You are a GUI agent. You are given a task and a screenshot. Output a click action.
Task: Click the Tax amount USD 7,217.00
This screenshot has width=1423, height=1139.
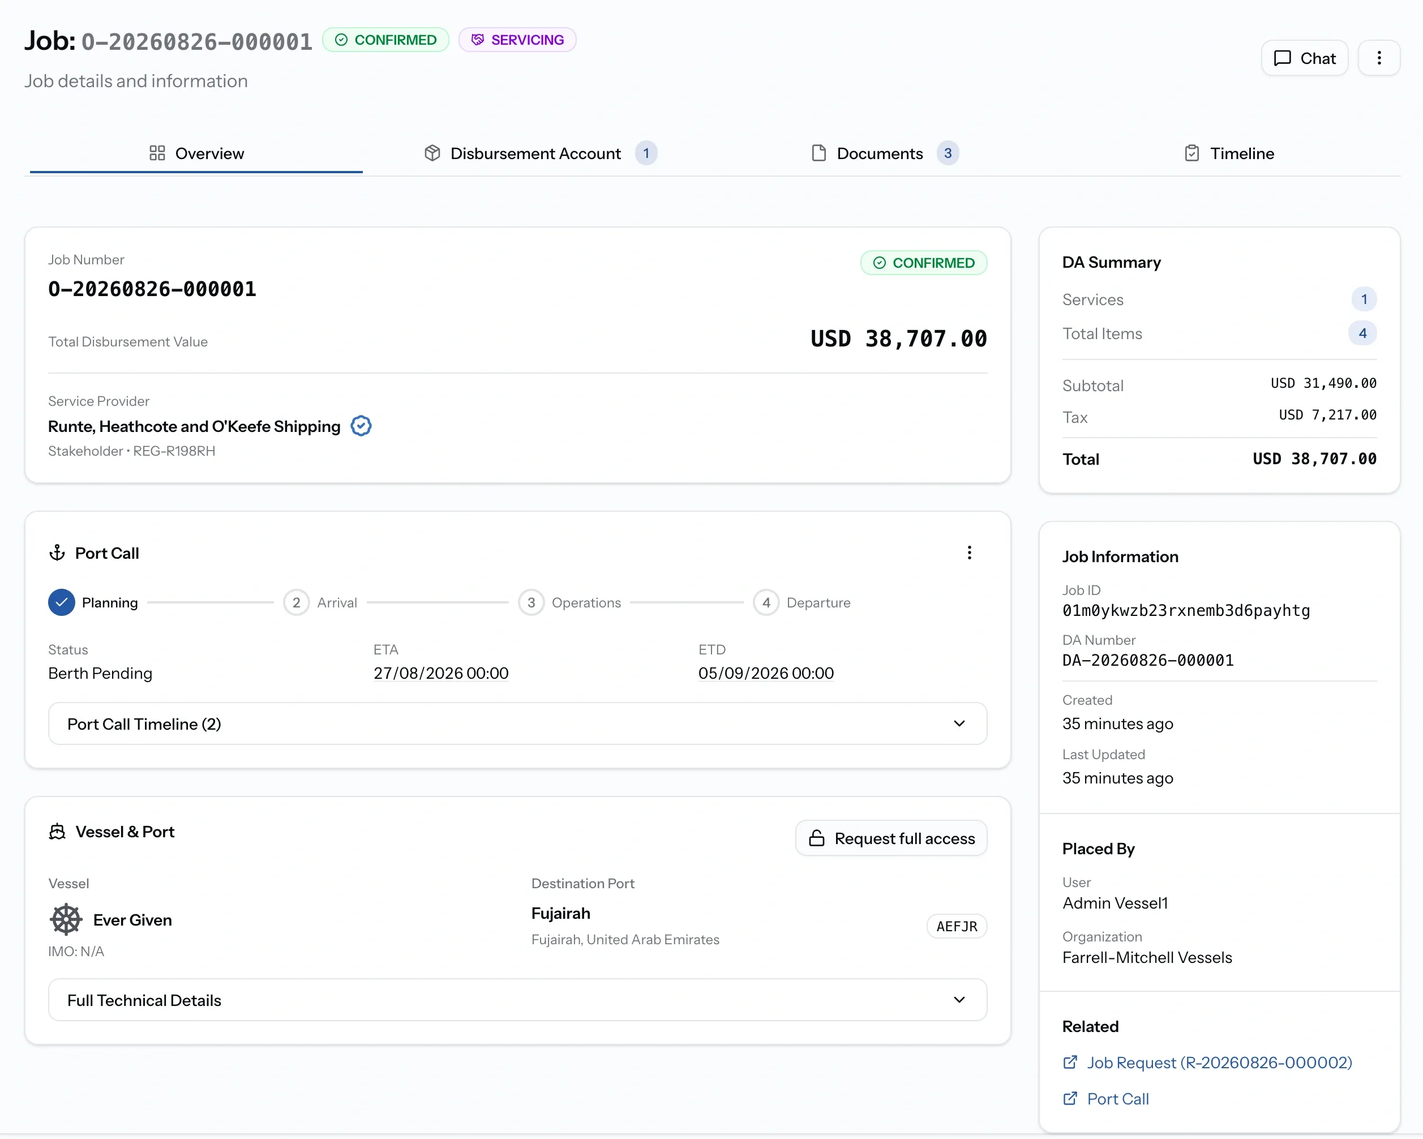[1327, 414]
